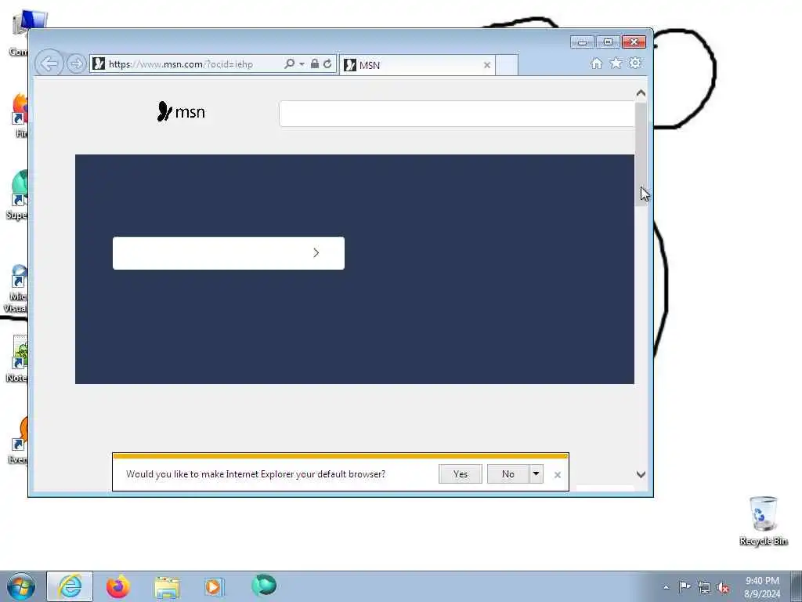Image resolution: width=802 pixels, height=602 pixels.
Task: Click the favicon in the address bar
Action: coord(99,64)
